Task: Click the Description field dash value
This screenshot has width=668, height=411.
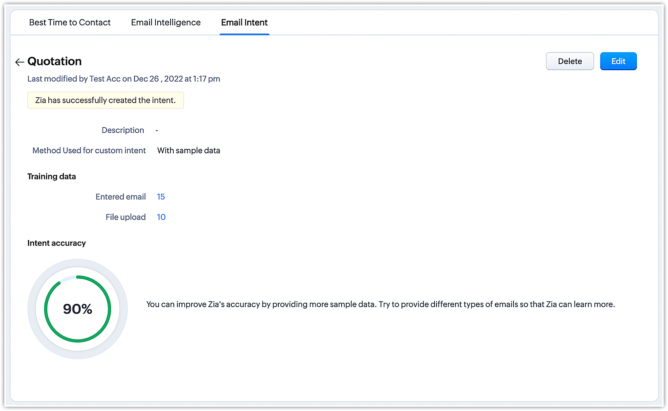Action: 157,130
